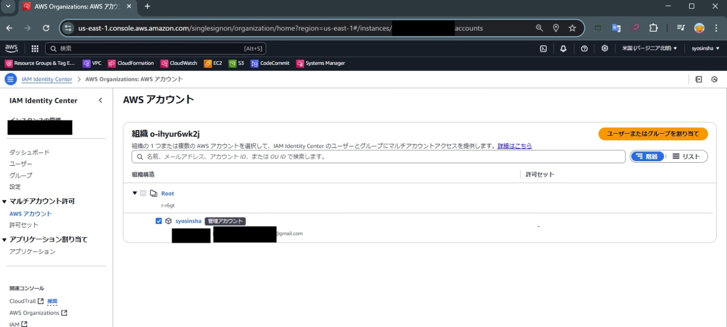Bookmark this page with the star
The width and height of the screenshot is (727, 327).
coord(572,28)
